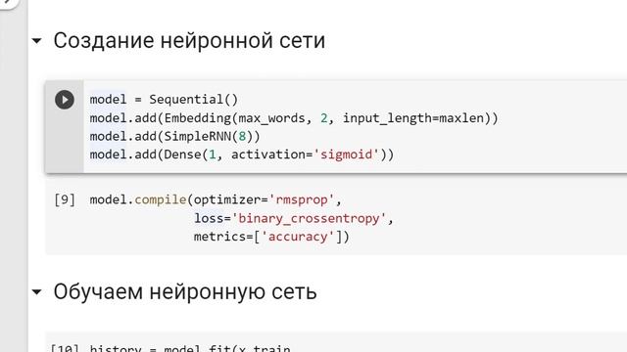Click the loss='binary_crossentropy' line
The width and height of the screenshot is (627, 352).
(294, 218)
